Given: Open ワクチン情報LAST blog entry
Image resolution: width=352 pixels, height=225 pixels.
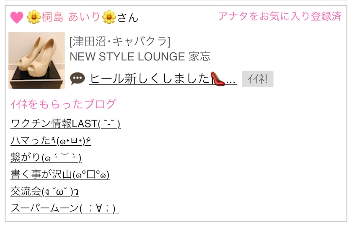Looking at the screenshot, I should pos(65,124).
